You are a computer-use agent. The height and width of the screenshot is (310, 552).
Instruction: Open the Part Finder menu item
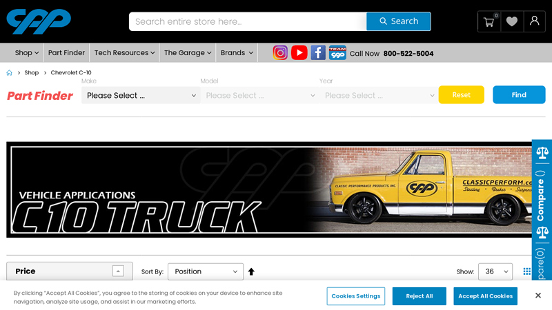(x=66, y=53)
